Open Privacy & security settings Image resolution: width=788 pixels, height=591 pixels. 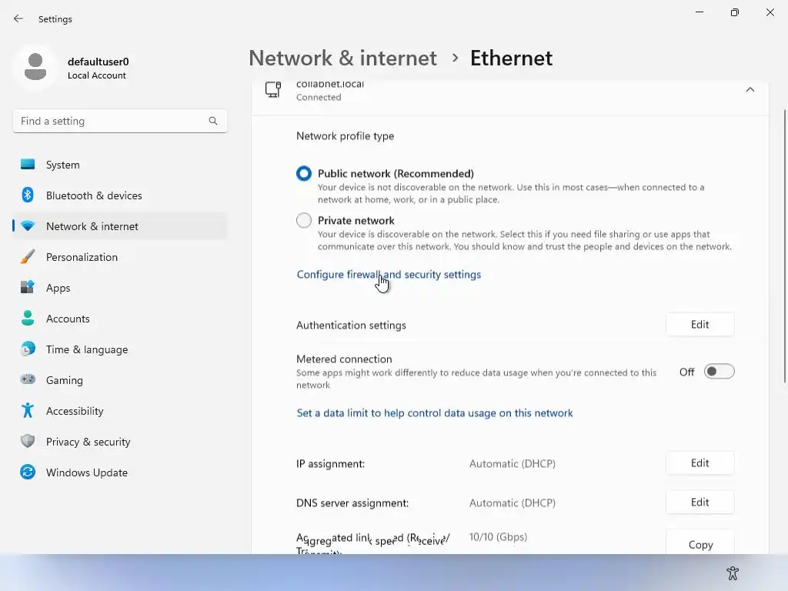click(x=88, y=442)
